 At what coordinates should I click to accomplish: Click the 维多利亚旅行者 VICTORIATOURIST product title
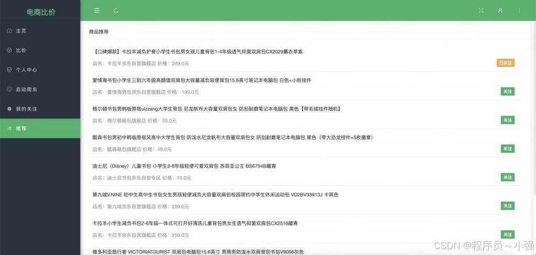pos(198,252)
